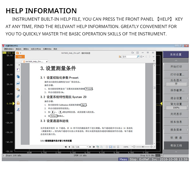Image resolution: width=191 pixels, height=169 pixels.
Task: Open the 文件 file menu
Action: coord(20,57)
